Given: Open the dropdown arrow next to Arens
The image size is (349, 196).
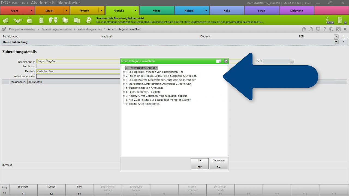Looking at the screenshot, I should point(32,11).
